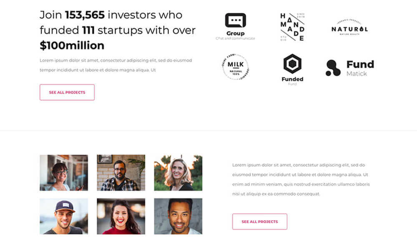This screenshot has height=250, width=417.
Task: Open the Handmade studio logo
Action: (x=292, y=27)
